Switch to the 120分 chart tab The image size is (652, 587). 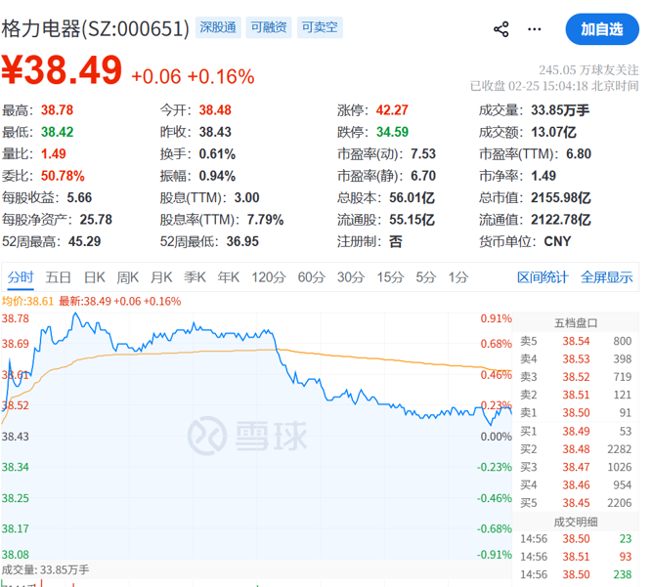point(267,277)
